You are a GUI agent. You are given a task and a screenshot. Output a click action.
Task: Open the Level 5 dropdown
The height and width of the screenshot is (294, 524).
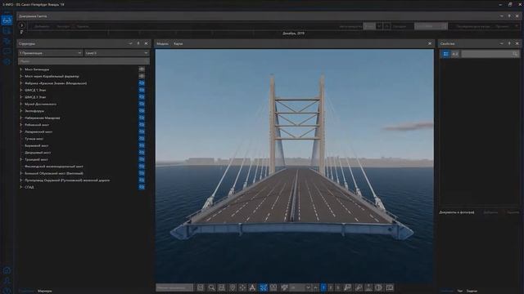tap(116, 53)
